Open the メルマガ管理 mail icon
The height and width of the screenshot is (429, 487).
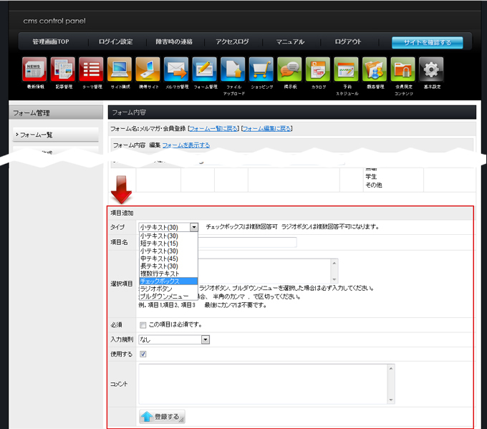(175, 70)
